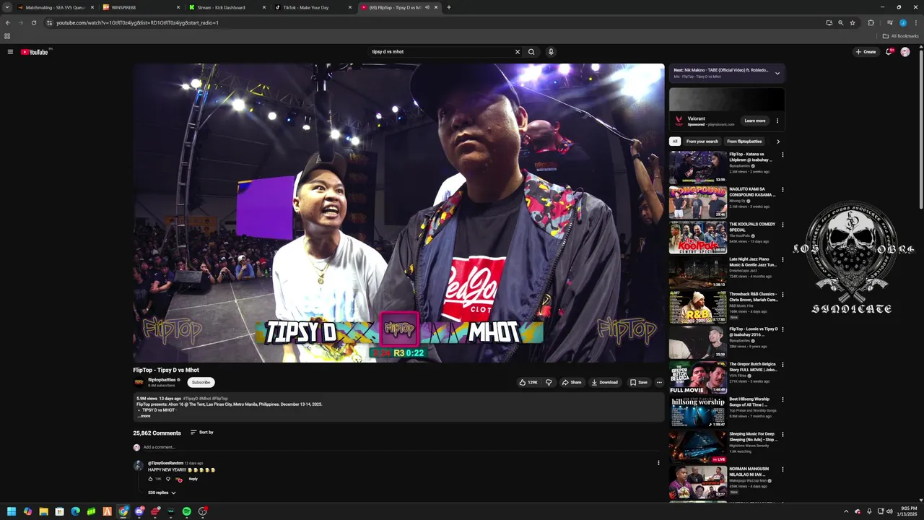Open the Sort by comments dropdown
The width and height of the screenshot is (924, 520).
tap(202, 432)
